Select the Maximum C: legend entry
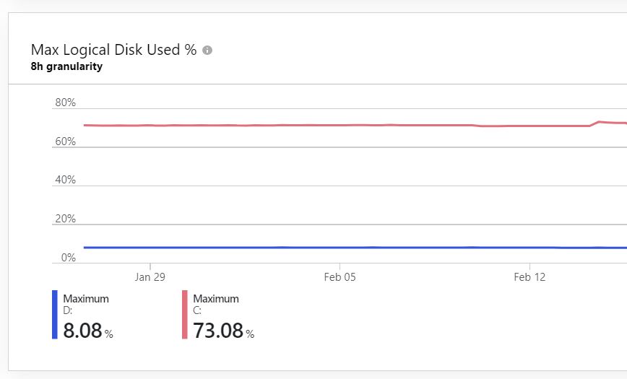This screenshot has width=627, height=379. (x=218, y=315)
